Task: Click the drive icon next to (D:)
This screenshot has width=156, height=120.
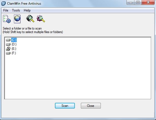Action: (x=8, y=44)
